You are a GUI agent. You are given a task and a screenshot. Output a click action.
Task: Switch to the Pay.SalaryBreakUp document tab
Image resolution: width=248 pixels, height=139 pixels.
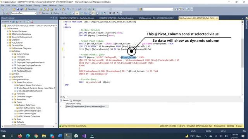point(116,18)
